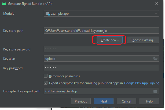Click the Module label text
The width and height of the screenshot is (165, 110).
pyautogui.click(x=9, y=14)
